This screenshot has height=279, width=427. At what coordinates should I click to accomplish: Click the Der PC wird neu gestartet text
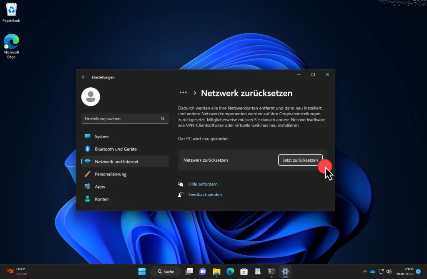pyautogui.click(x=203, y=139)
